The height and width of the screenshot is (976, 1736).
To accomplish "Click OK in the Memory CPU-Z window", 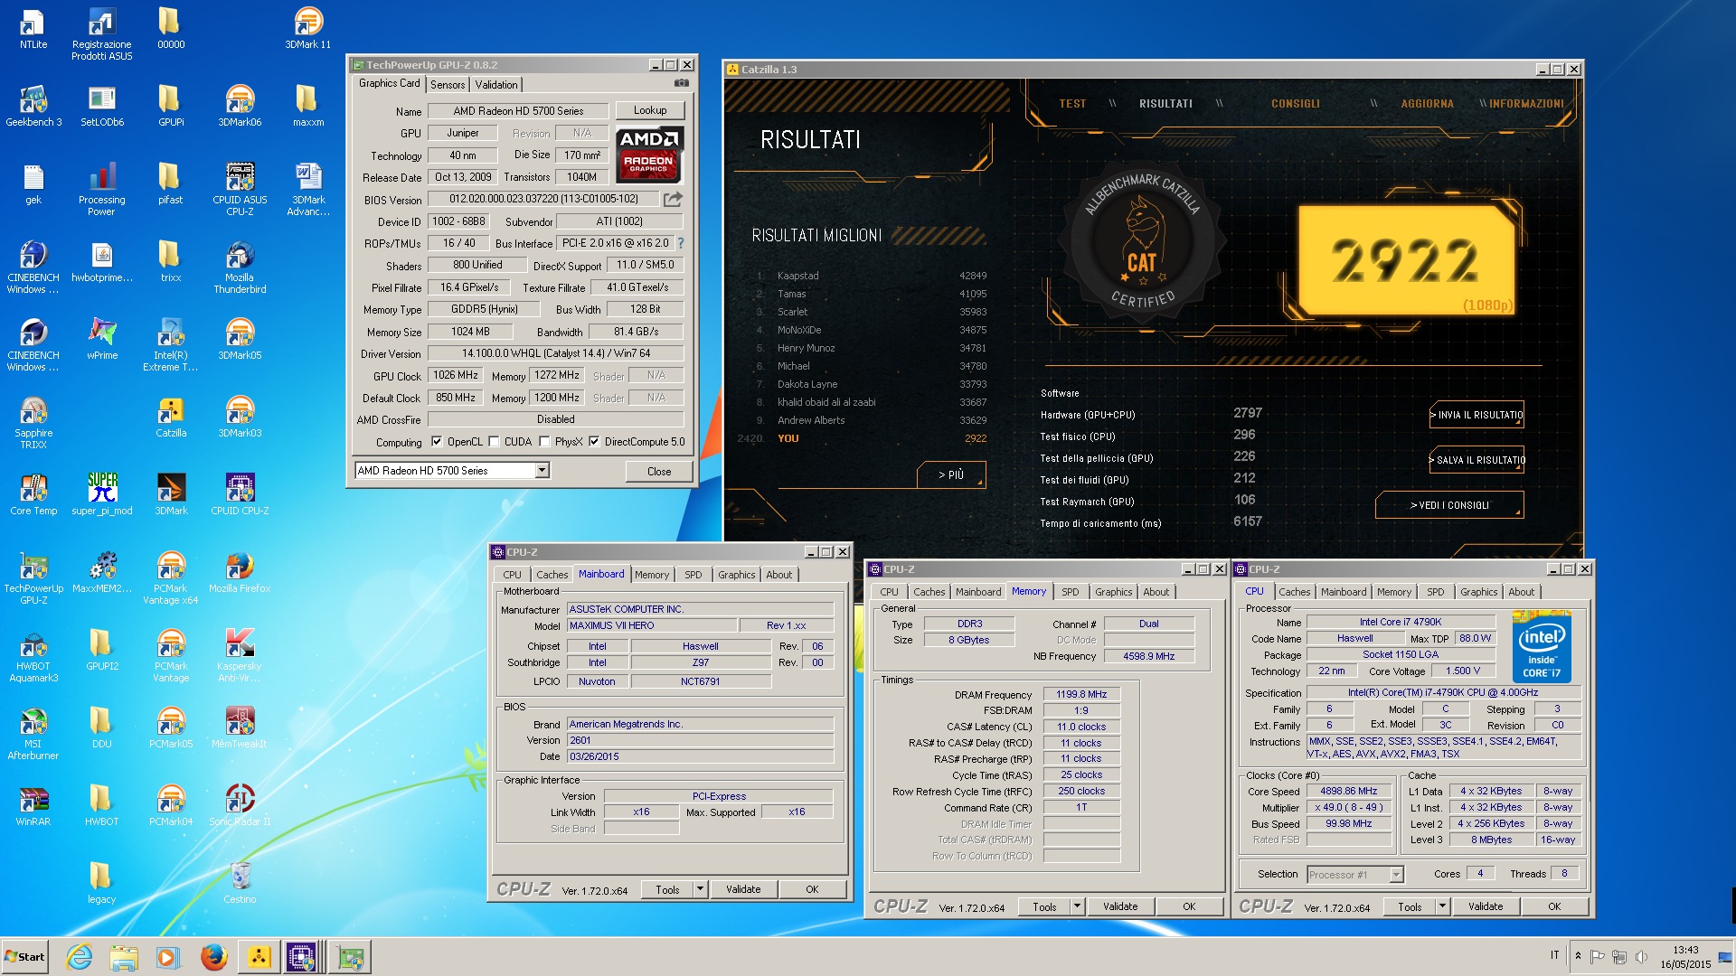I will point(1189,906).
